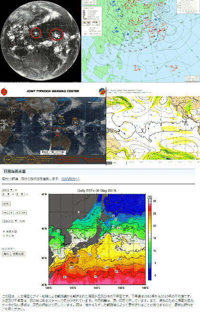Image resolution: width=200 pixels, height=312 pixels.
Task: Click the 表層水温 button
Action: pyautogui.click(x=18, y=254)
